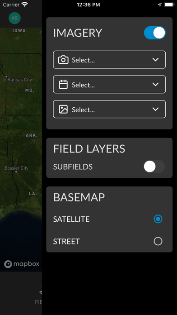
Task: Tap the location arrow in status bar
Action: pyautogui.click(x=160, y=5)
